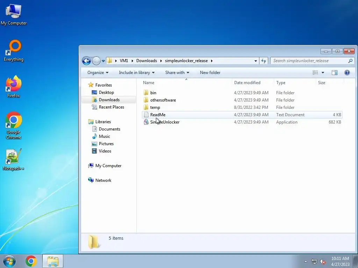This screenshot has height=268, width=358.
Task: Open taskbar clock showing 10:11 AM
Action: pos(340,261)
